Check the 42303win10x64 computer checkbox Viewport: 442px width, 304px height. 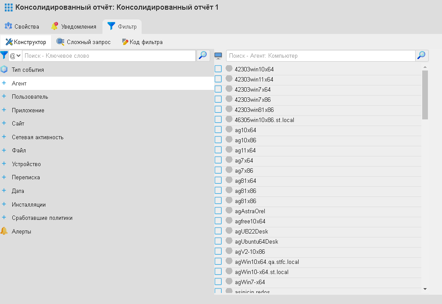(218, 69)
